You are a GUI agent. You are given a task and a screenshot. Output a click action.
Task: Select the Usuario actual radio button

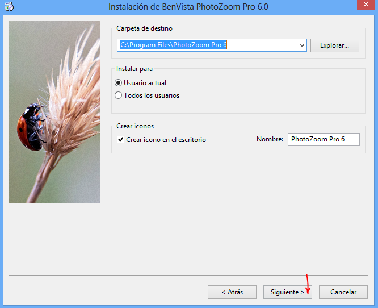coord(118,83)
